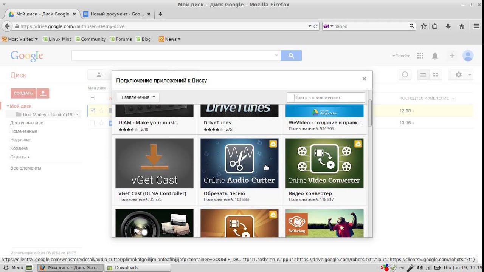Screen dimensions: 484x272
Task: Open Помеченные in sidebar
Action: (x=24, y=131)
